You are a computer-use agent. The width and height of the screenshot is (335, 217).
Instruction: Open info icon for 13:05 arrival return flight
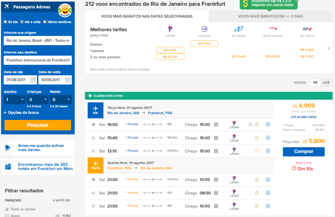268,180
